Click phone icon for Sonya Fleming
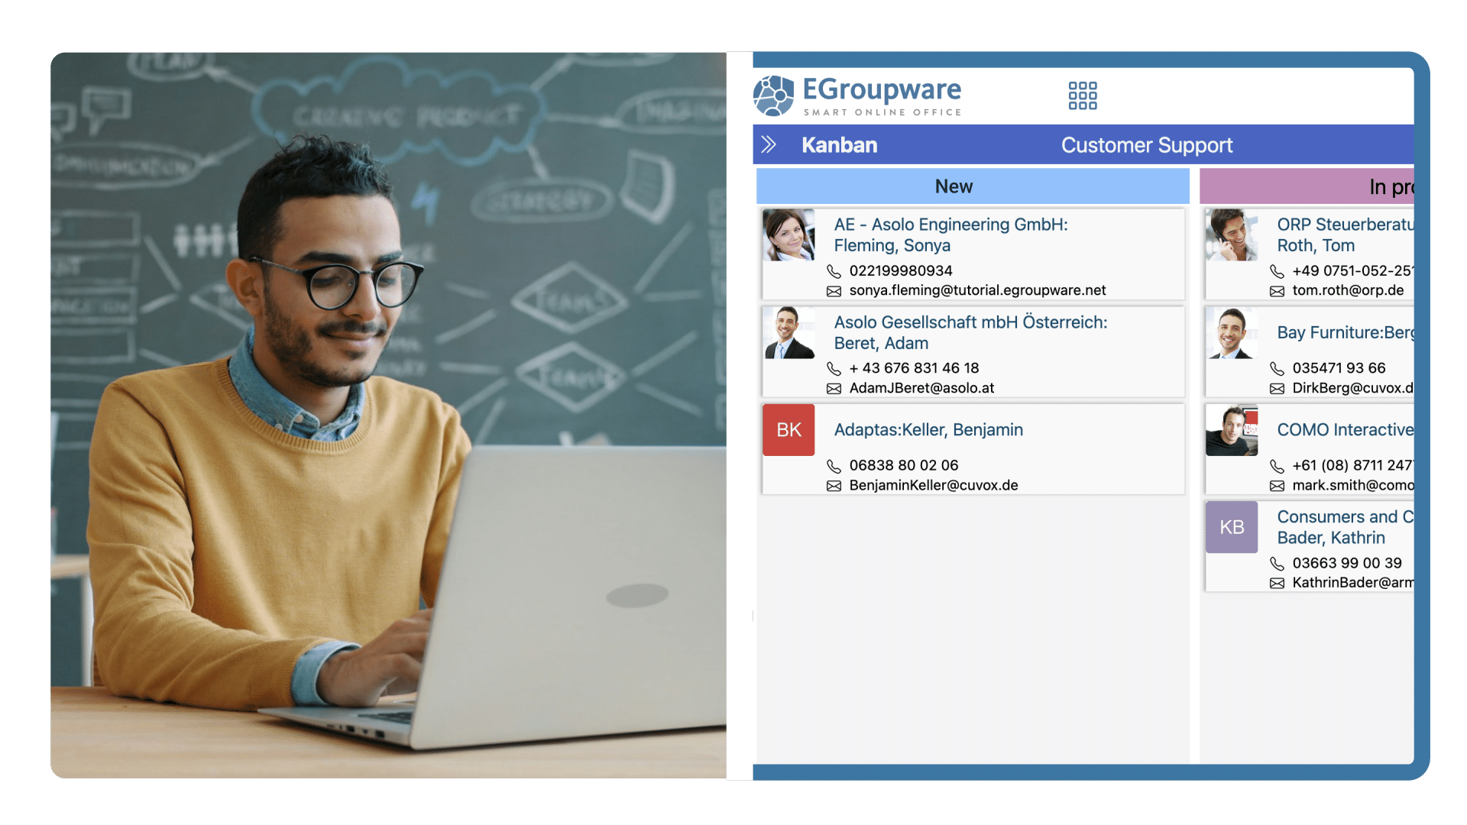 point(834,271)
